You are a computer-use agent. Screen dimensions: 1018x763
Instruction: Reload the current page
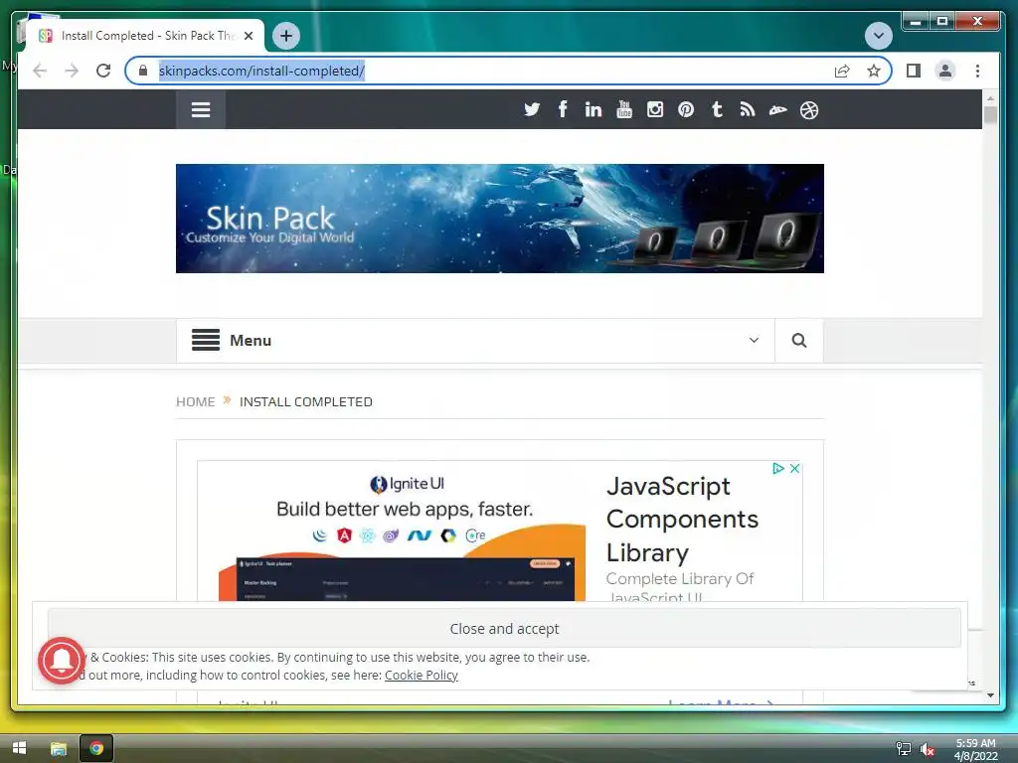point(103,71)
